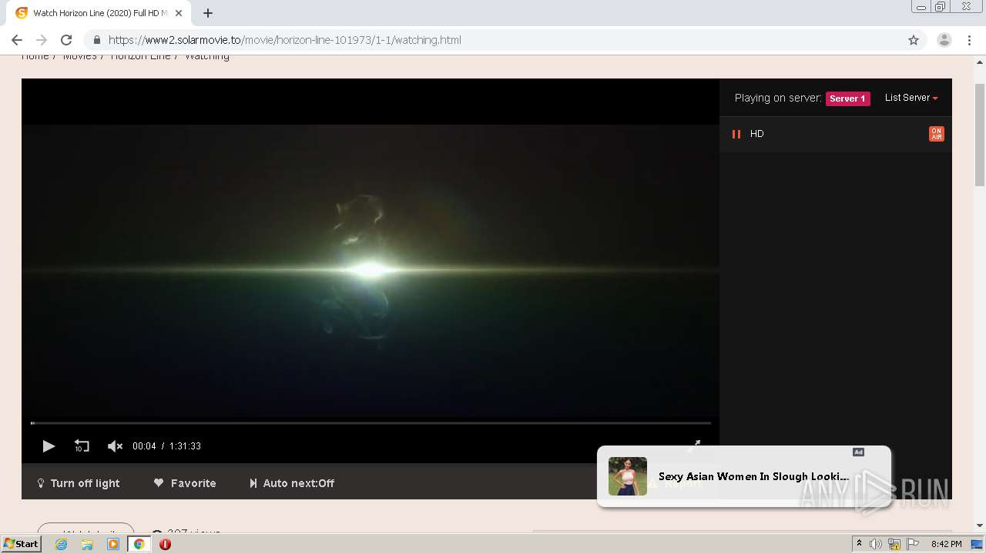
Task: Show desktop from taskbar corner
Action: point(978,544)
